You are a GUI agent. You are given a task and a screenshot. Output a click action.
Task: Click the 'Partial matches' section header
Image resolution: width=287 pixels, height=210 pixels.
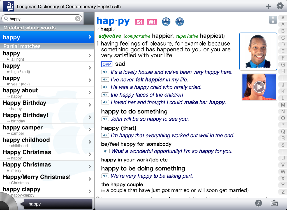(x=47, y=46)
